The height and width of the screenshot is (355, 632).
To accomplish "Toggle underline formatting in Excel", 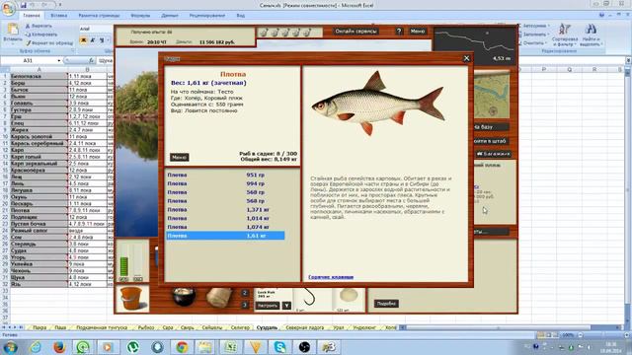I will click(102, 40).
